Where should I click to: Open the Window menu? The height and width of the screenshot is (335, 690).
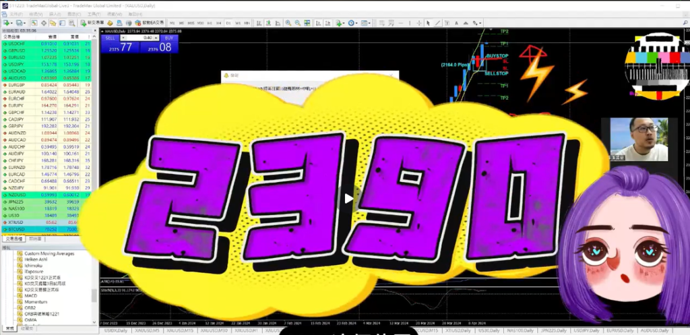[114, 14]
